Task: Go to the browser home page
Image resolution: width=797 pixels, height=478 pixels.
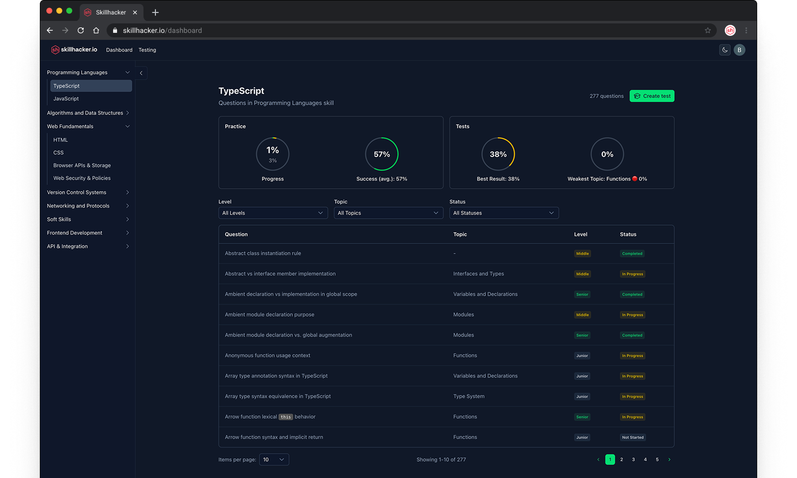Action: tap(96, 30)
